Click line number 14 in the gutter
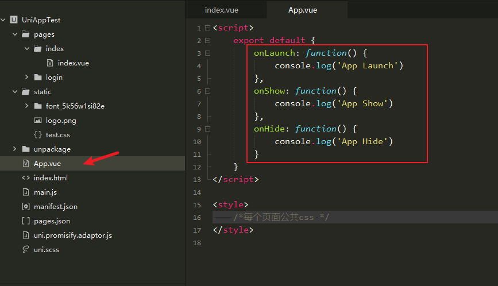 point(197,192)
